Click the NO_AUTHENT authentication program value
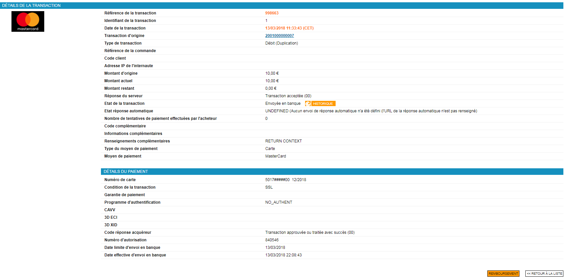The width and height of the screenshot is (566, 278). tap(279, 202)
